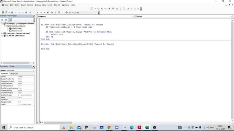Open the Sheet1 Worksheet properties object dropdown
The width and height of the screenshot is (234, 131).
point(34,70)
